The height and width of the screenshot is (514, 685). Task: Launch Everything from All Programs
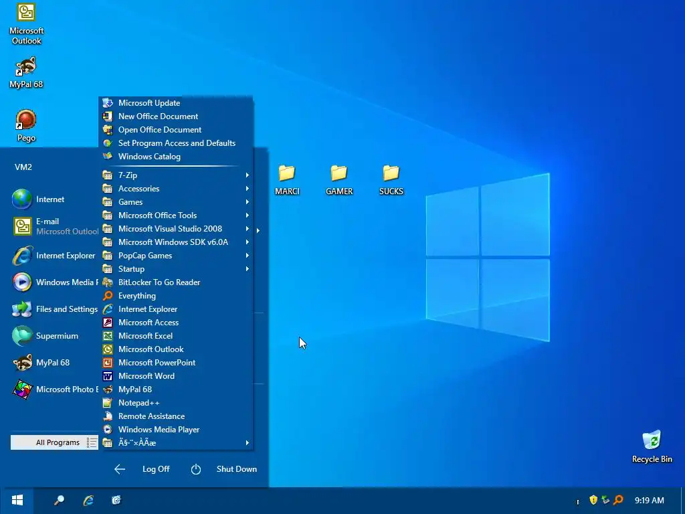tap(177, 296)
